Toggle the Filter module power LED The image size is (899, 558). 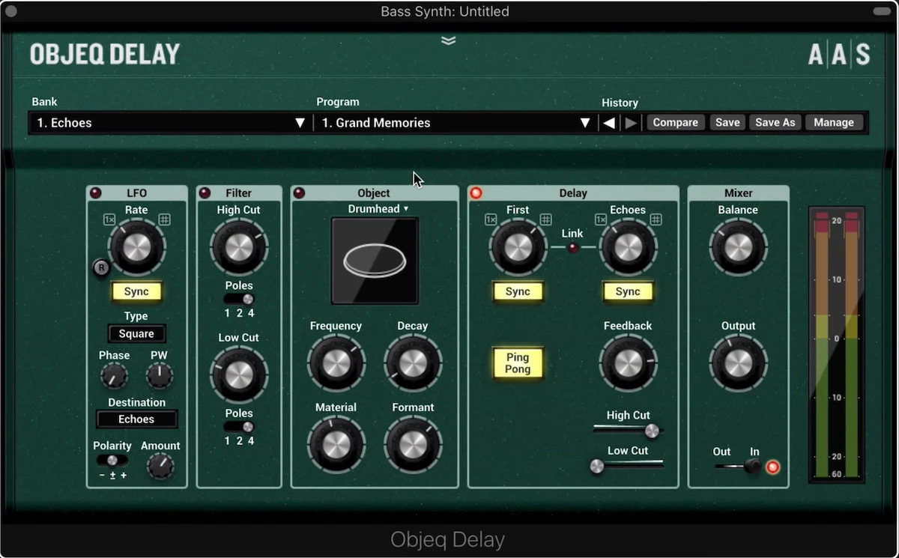tap(205, 193)
